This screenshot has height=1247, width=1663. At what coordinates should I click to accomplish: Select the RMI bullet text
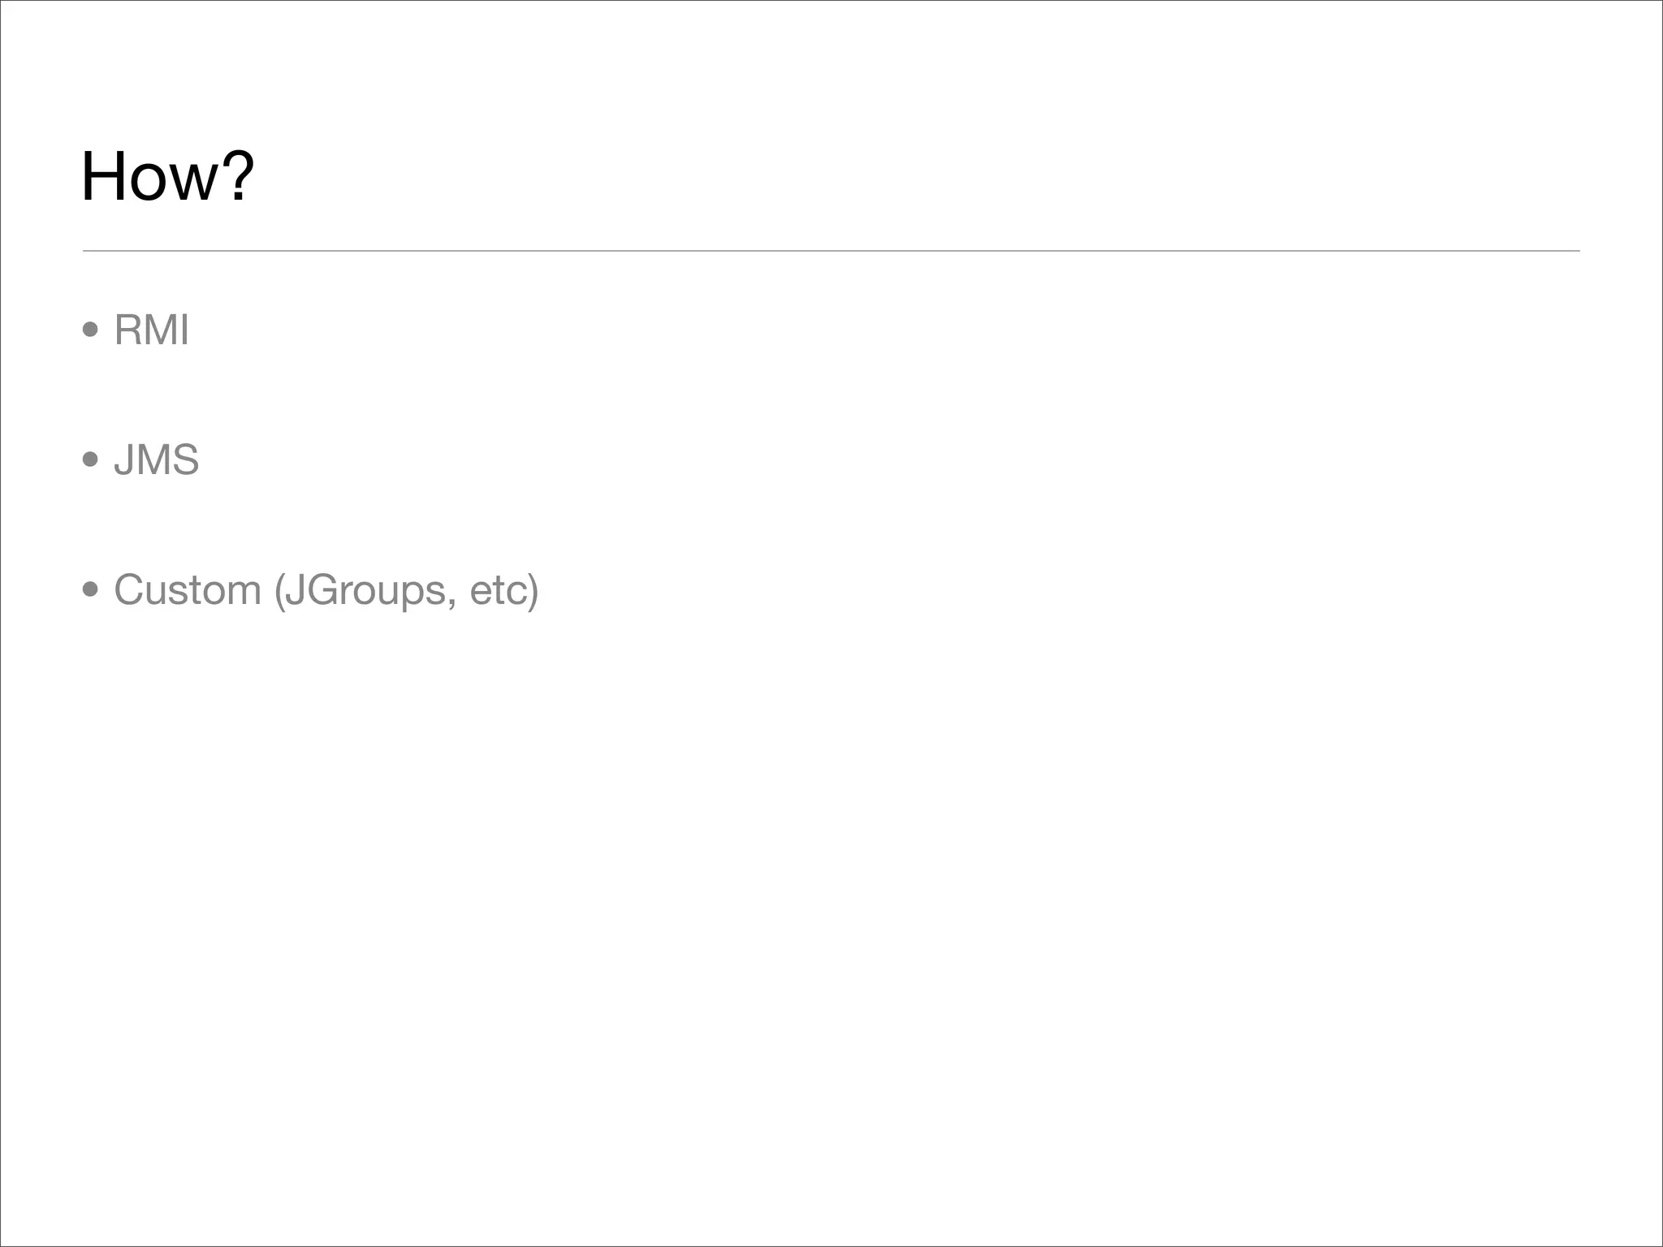click(x=151, y=330)
